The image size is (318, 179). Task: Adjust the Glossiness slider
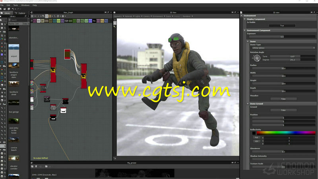click(x=283, y=152)
